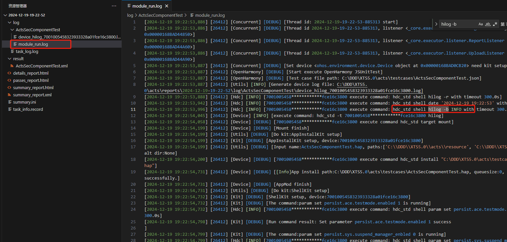Viewport: 507px width, 242px height.
Task: Click 'persist.ace.testmode.enabled' on line 23
Action: (x=360, y=203)
